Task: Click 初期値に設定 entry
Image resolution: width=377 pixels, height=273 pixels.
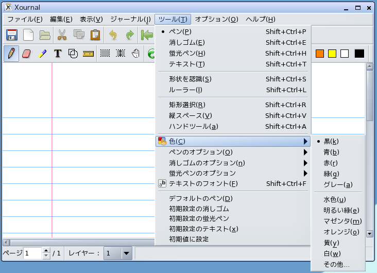Action: tap(233, 239)
